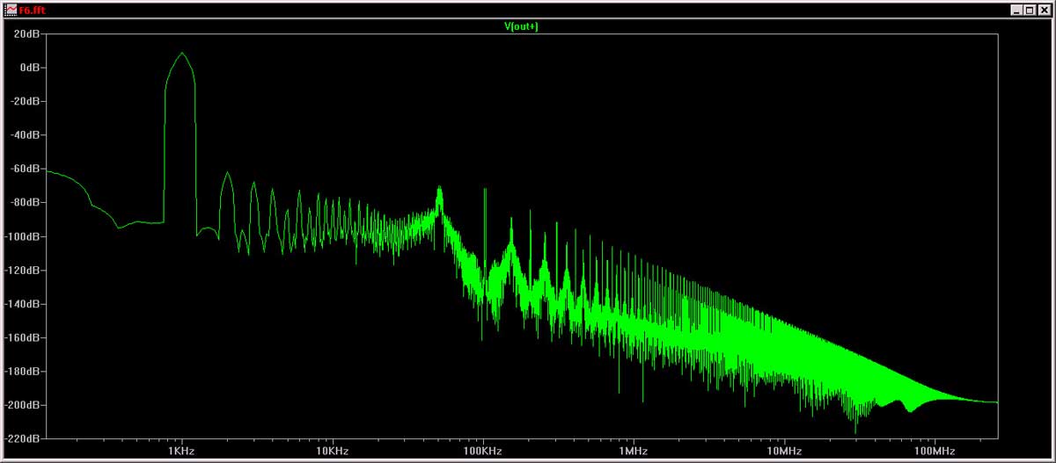
Task: Click the 1KHz frequency axis label
Action: point(181,451)
